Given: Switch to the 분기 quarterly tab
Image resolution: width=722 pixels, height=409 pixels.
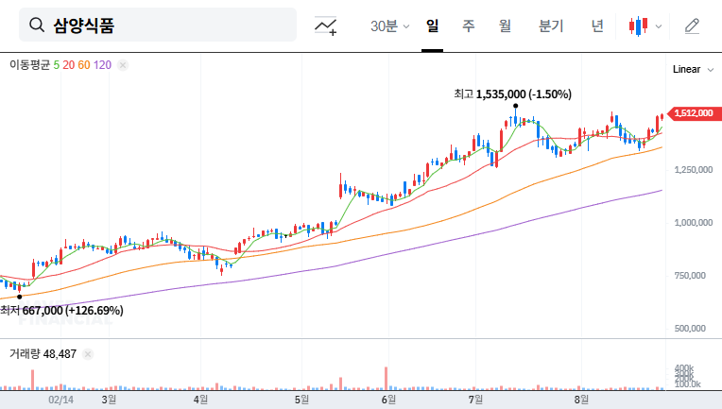Looking at the screenshot, I should 551,26.
